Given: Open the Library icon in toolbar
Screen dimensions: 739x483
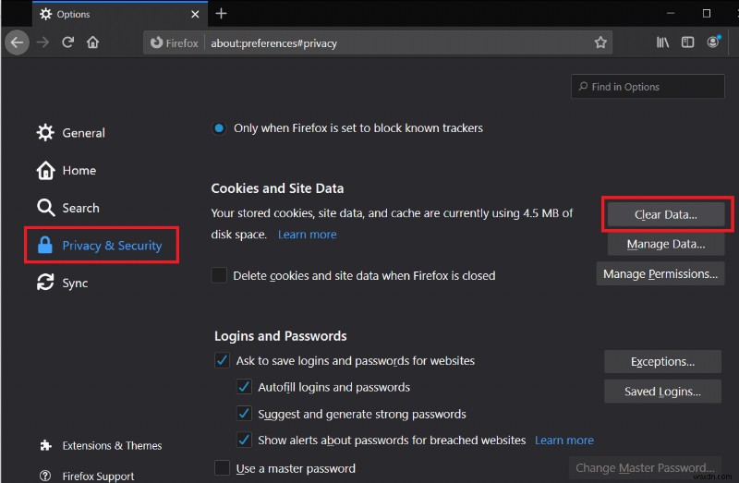Looking at the screenshot, I should coord(662,42).
